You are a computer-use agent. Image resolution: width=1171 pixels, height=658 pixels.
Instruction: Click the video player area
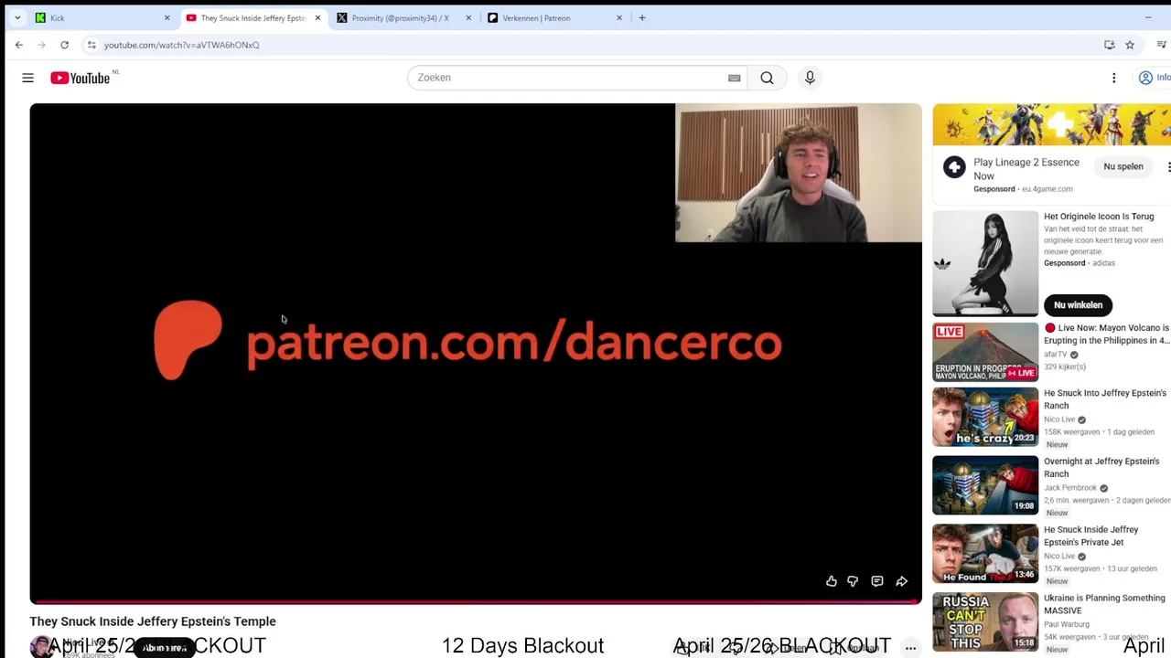pyautogui.click(x=476, y=354)
